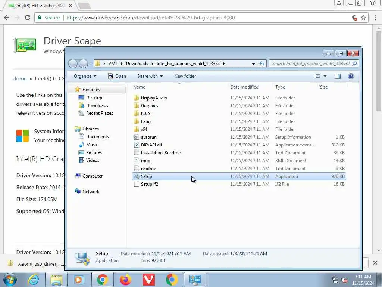382x287 pixels.
Task: Expand arrow after VM1 in path
Action: pos(122,64)
